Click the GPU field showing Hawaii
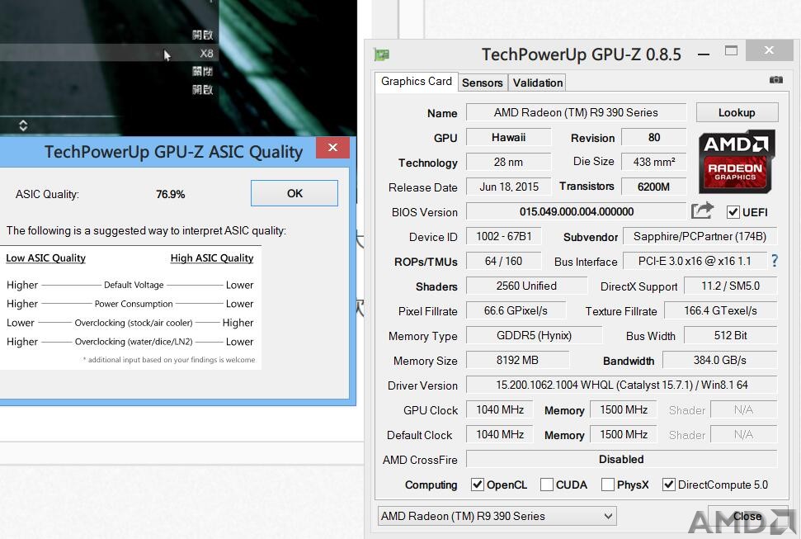Screen dimensions: 801x539 (508, 137)
